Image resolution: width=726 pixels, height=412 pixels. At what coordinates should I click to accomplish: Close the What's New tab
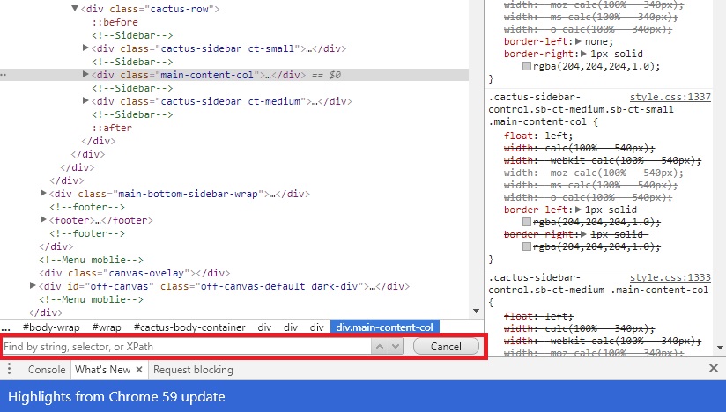click(139, 370)
